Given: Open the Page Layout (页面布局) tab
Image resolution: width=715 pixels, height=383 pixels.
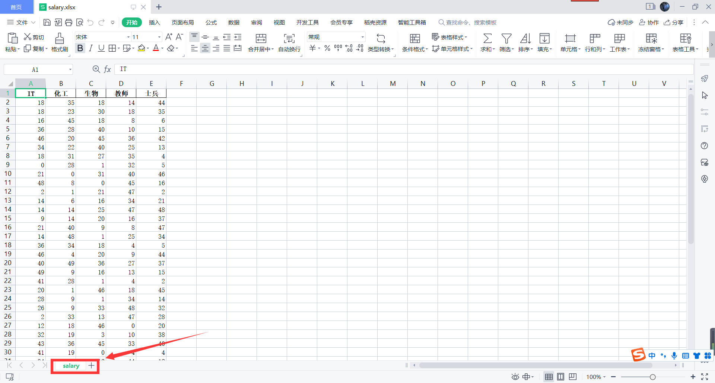Looking at the screenshot, I should pos(182,22).
